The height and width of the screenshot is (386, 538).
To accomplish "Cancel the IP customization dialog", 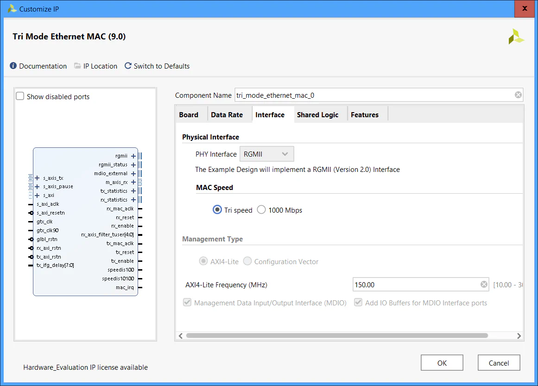I will pos(499,362).
